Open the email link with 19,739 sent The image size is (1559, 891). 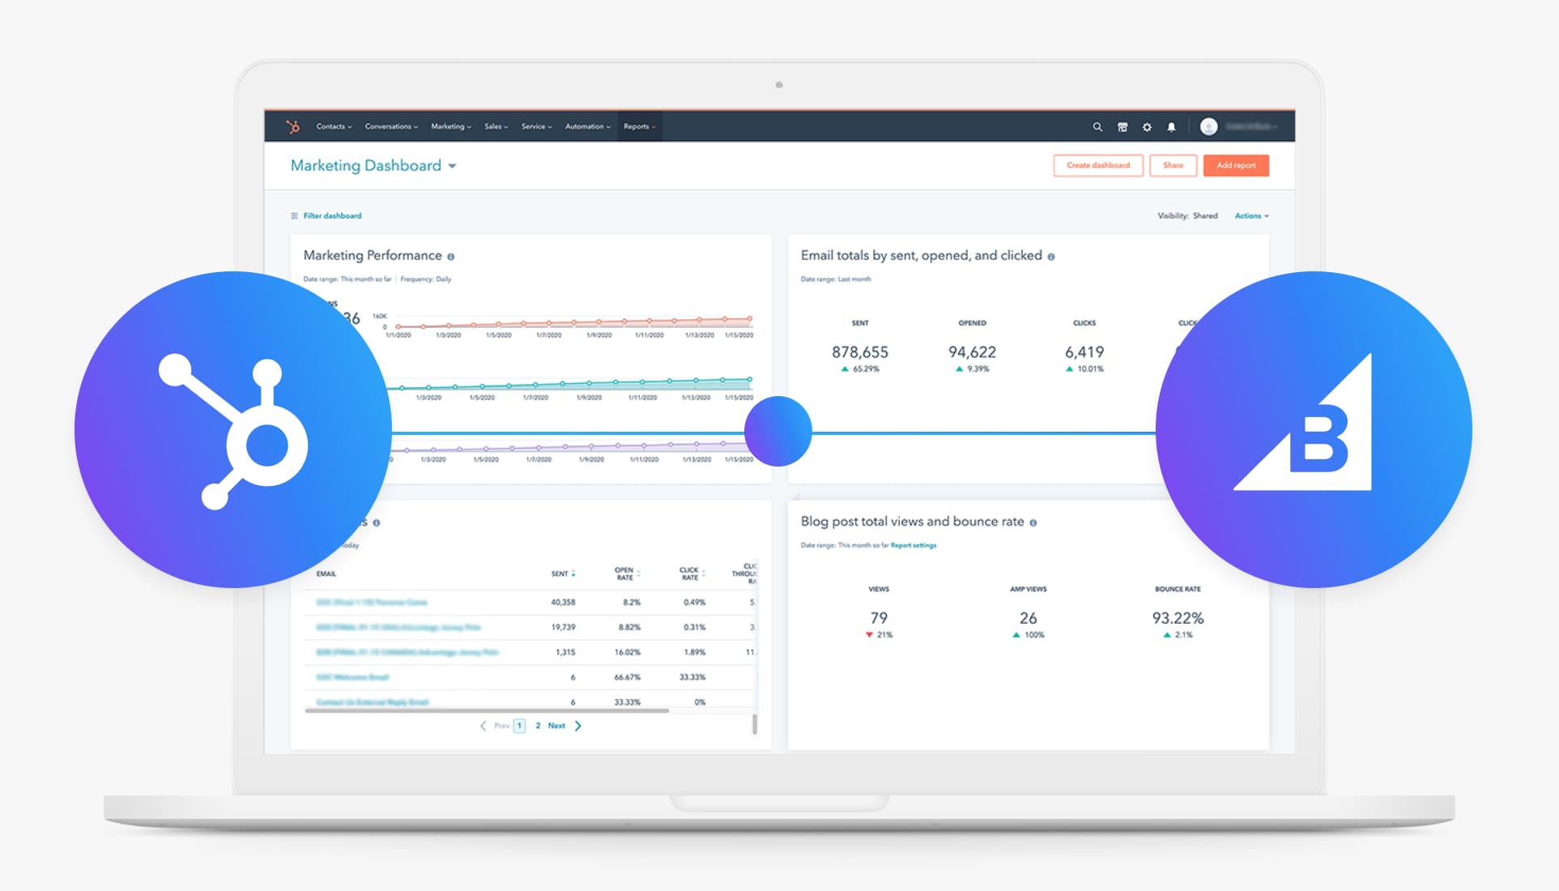(398, 628)
